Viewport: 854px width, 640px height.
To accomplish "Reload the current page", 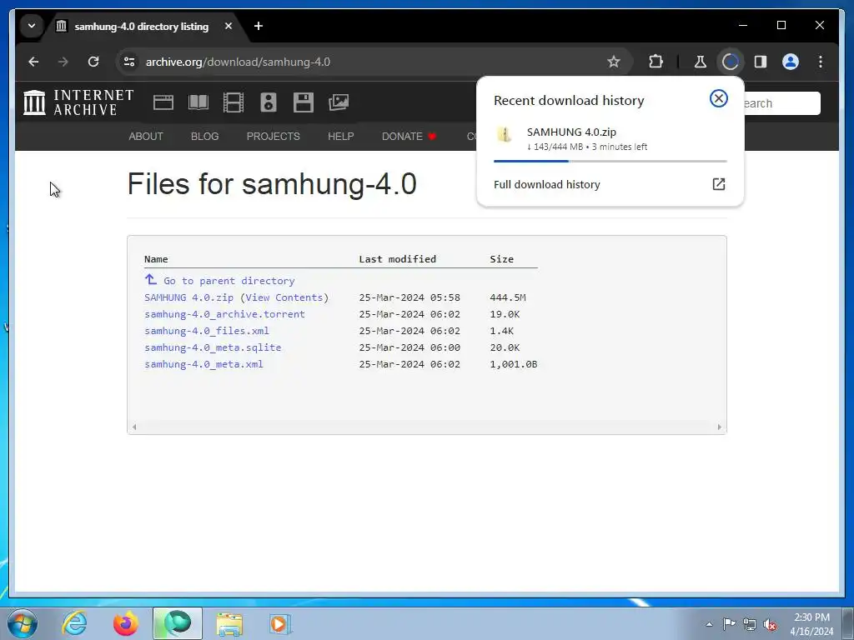I will [93, 62].
